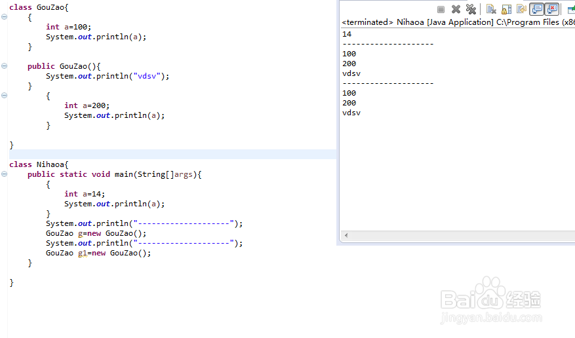Click the println("vdsv") statement
Screen dimensions: 575x338
pyautogui.click(x=108, y=76)
